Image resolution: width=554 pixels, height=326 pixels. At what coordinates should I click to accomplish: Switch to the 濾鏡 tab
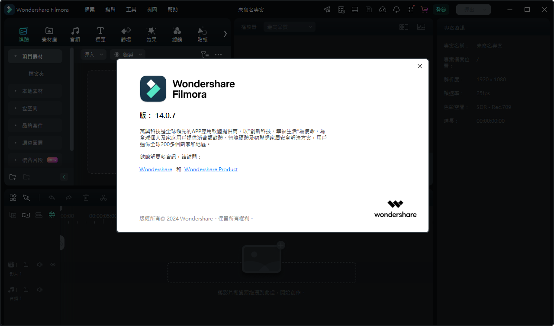[x=177, y=35]
